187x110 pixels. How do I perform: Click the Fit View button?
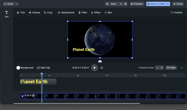click(171, 68)
